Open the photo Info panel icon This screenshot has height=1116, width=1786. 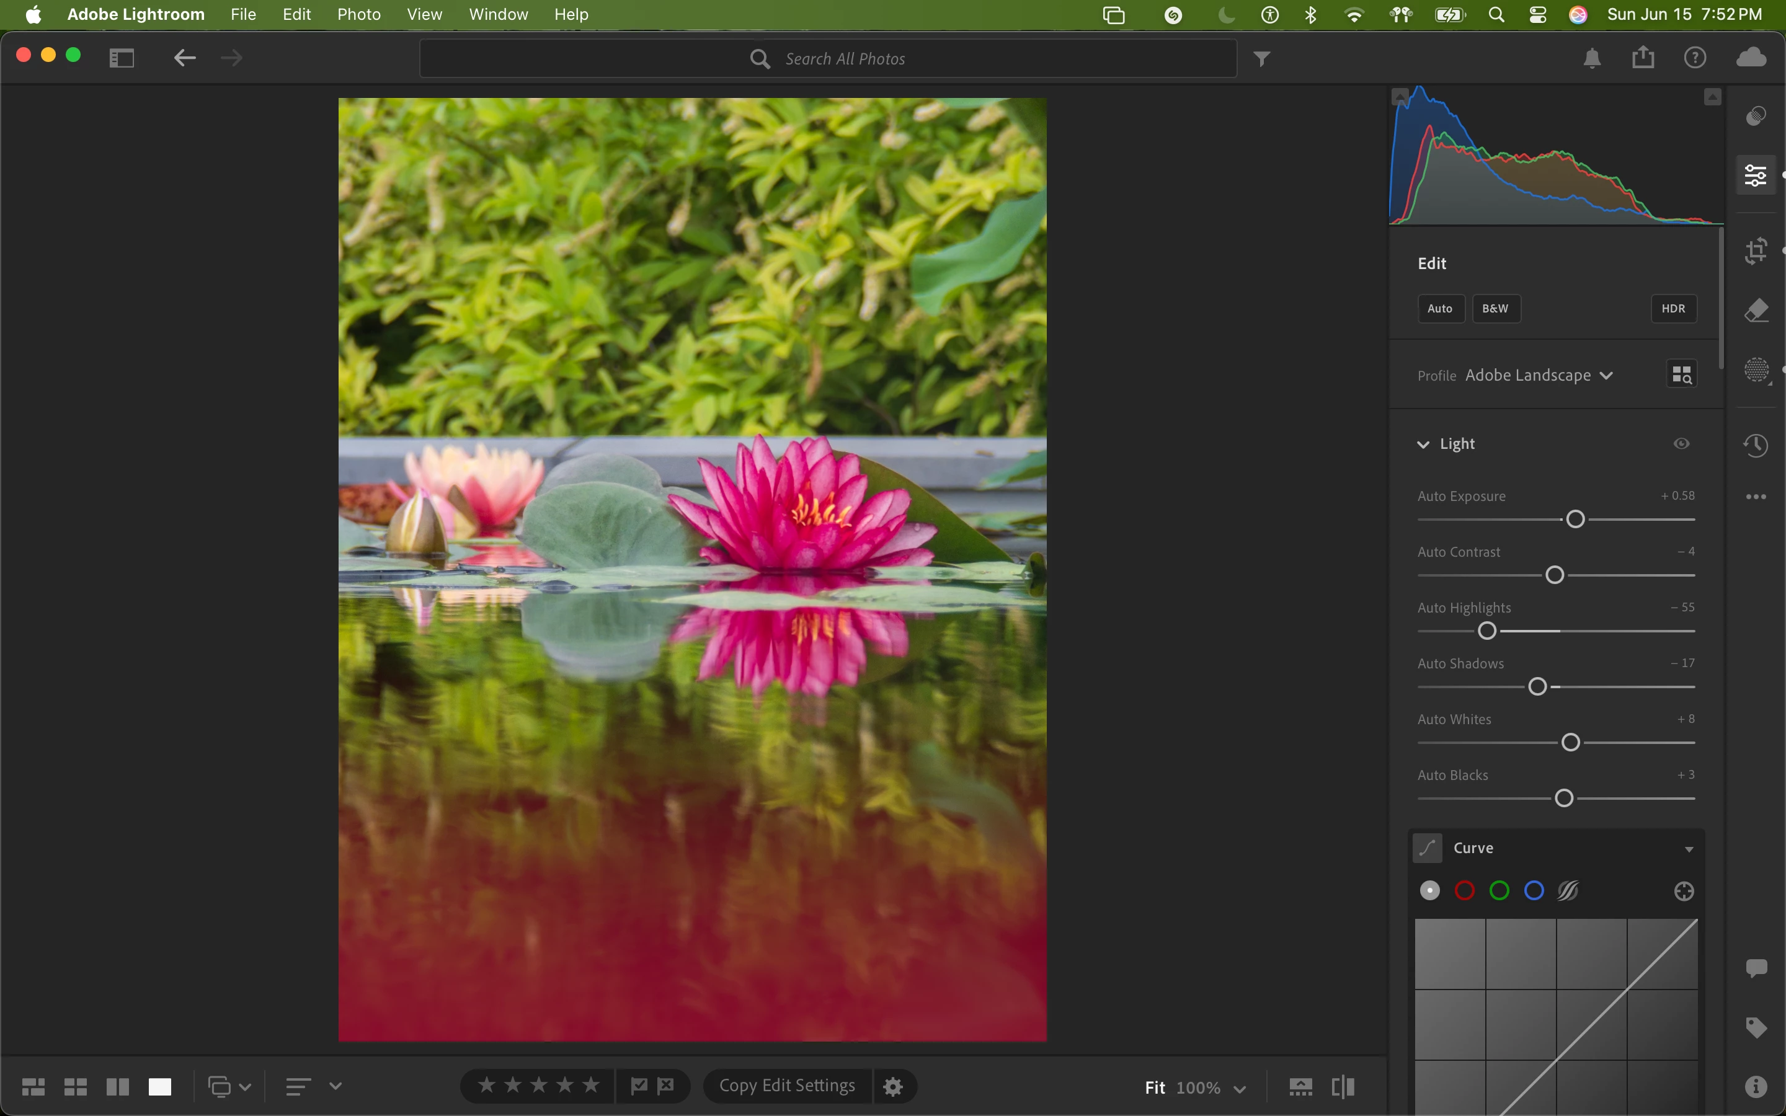pos(1756,1086)
